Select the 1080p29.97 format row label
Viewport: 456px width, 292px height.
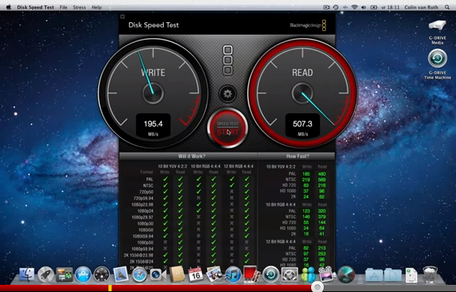142,218
